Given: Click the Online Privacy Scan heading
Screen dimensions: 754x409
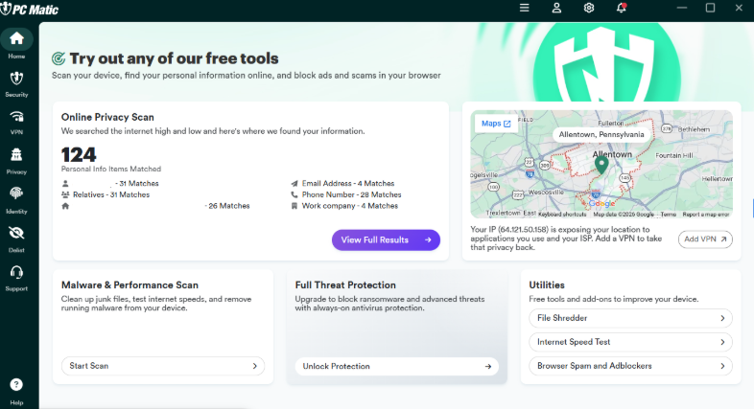Looking at the screenshot, I should point(107,117).
